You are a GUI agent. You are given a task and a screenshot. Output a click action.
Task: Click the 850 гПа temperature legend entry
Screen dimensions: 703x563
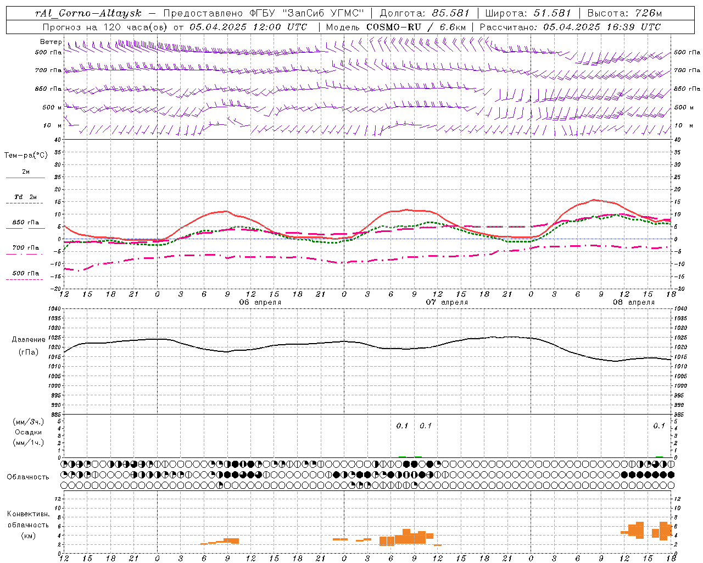pyautogui.click(x=26, y=223)
